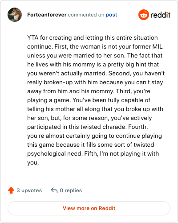The image size is (178, 223).
Task: Click the reply arrow icon
Action: click(54, 190)
